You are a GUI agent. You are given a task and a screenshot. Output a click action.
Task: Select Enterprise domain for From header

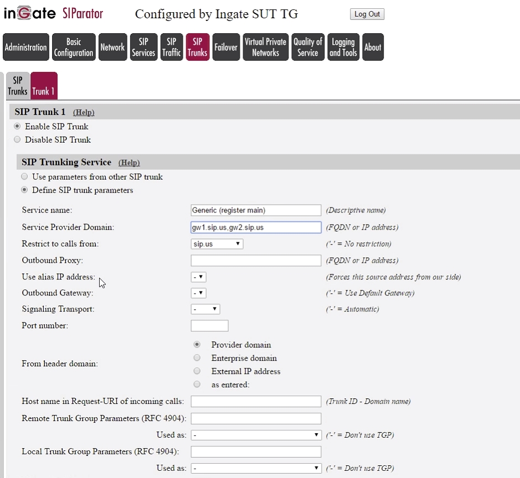pos(197,358)
